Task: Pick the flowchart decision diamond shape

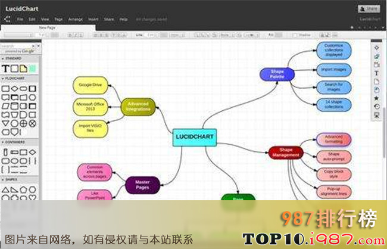Action: pos(14,88)
